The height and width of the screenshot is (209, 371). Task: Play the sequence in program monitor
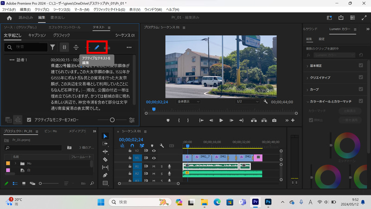(221, 120)
